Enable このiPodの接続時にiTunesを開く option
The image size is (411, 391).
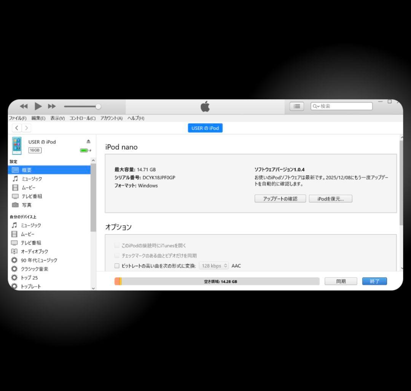(x=117, y=245)
